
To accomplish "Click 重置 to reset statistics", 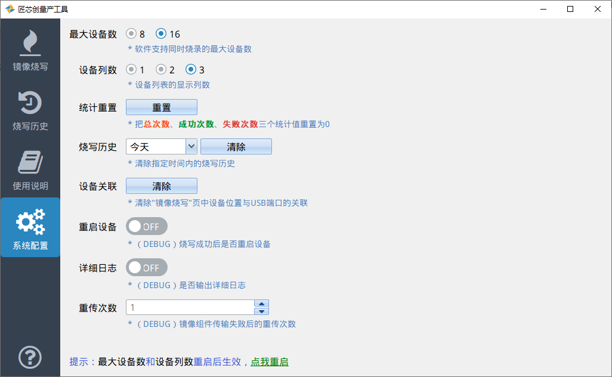I will (161, 107).
